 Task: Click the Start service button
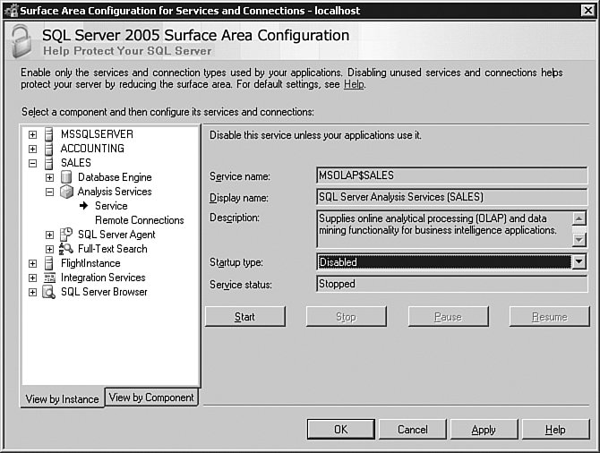pyautogui.click(x=244, y=316)
